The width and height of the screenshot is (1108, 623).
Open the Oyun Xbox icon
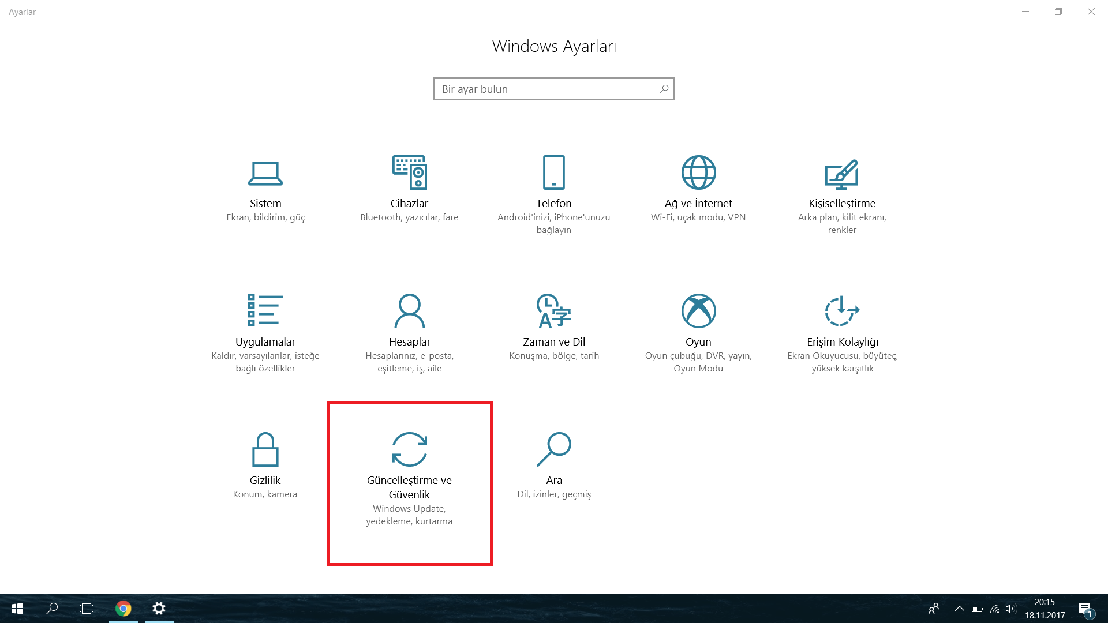[x=698, y=311]
